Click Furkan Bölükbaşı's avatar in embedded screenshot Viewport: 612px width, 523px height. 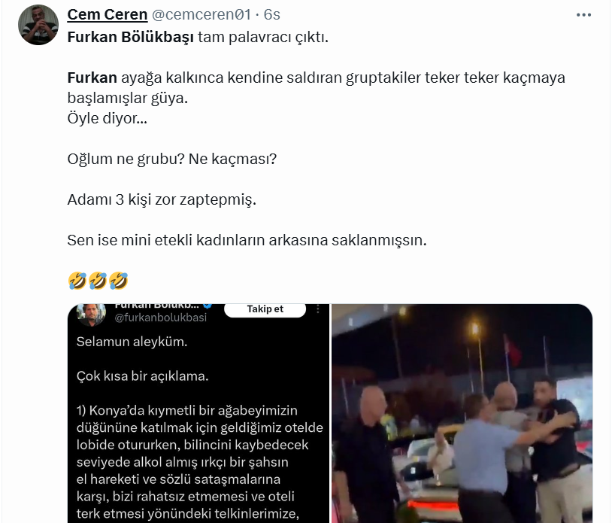[92, 314]
